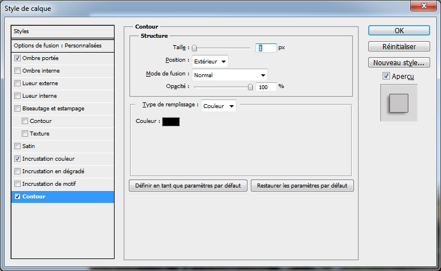441x271 pixels.
Task: Click Définir en tant que paramètres par défaut
Action: (x=188, y=186)
